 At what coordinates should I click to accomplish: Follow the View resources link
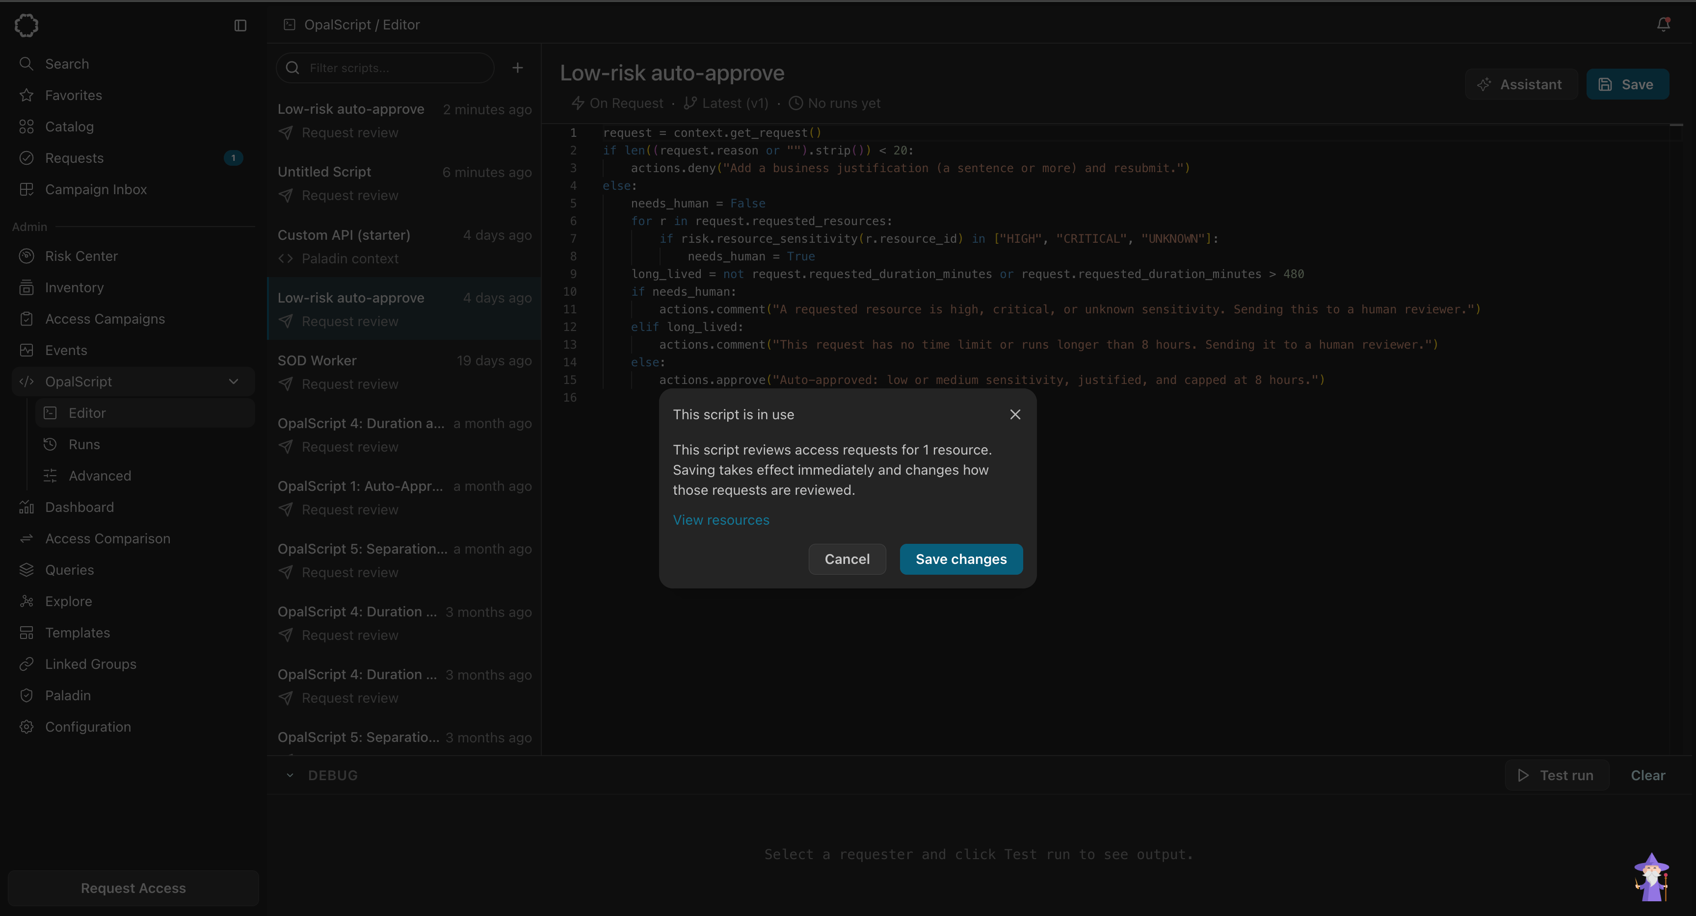(x=720, y=520)
